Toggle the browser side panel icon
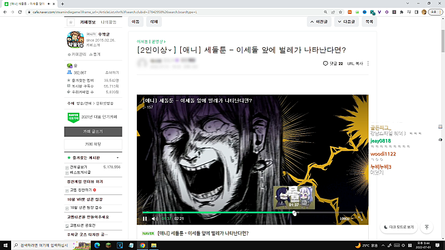Screen dimensions: 445x250 click(x=416, y=12)
